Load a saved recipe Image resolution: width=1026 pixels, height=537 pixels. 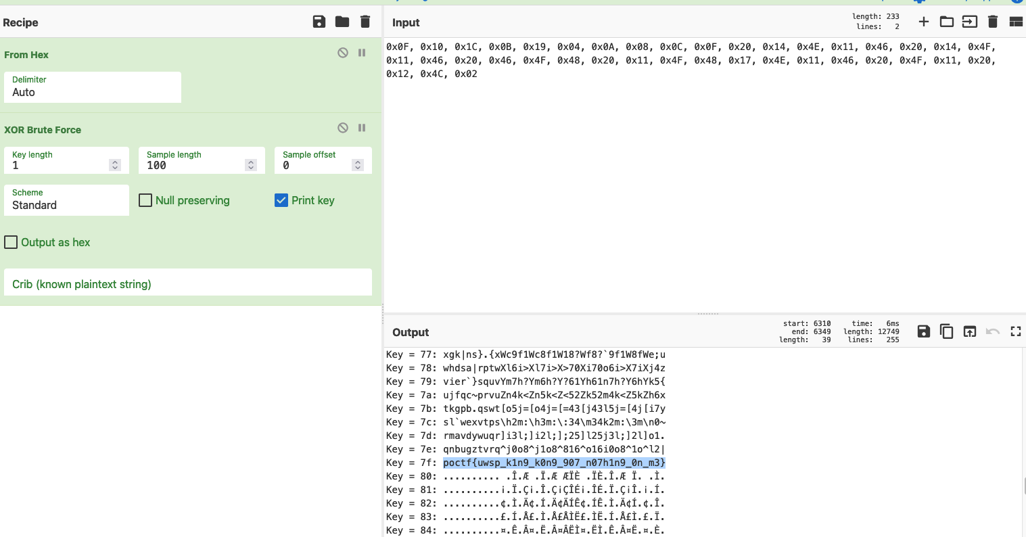[342, 21]
